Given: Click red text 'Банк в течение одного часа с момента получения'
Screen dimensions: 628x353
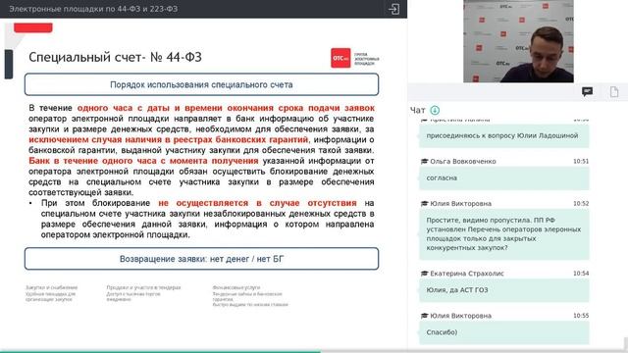Looking at the screenshot, I should pyautogui.click(x=143, y=161).
